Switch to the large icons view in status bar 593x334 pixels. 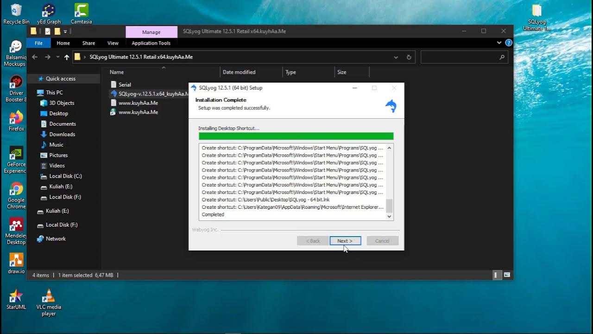pyautogui.click(x=507, y=275)
